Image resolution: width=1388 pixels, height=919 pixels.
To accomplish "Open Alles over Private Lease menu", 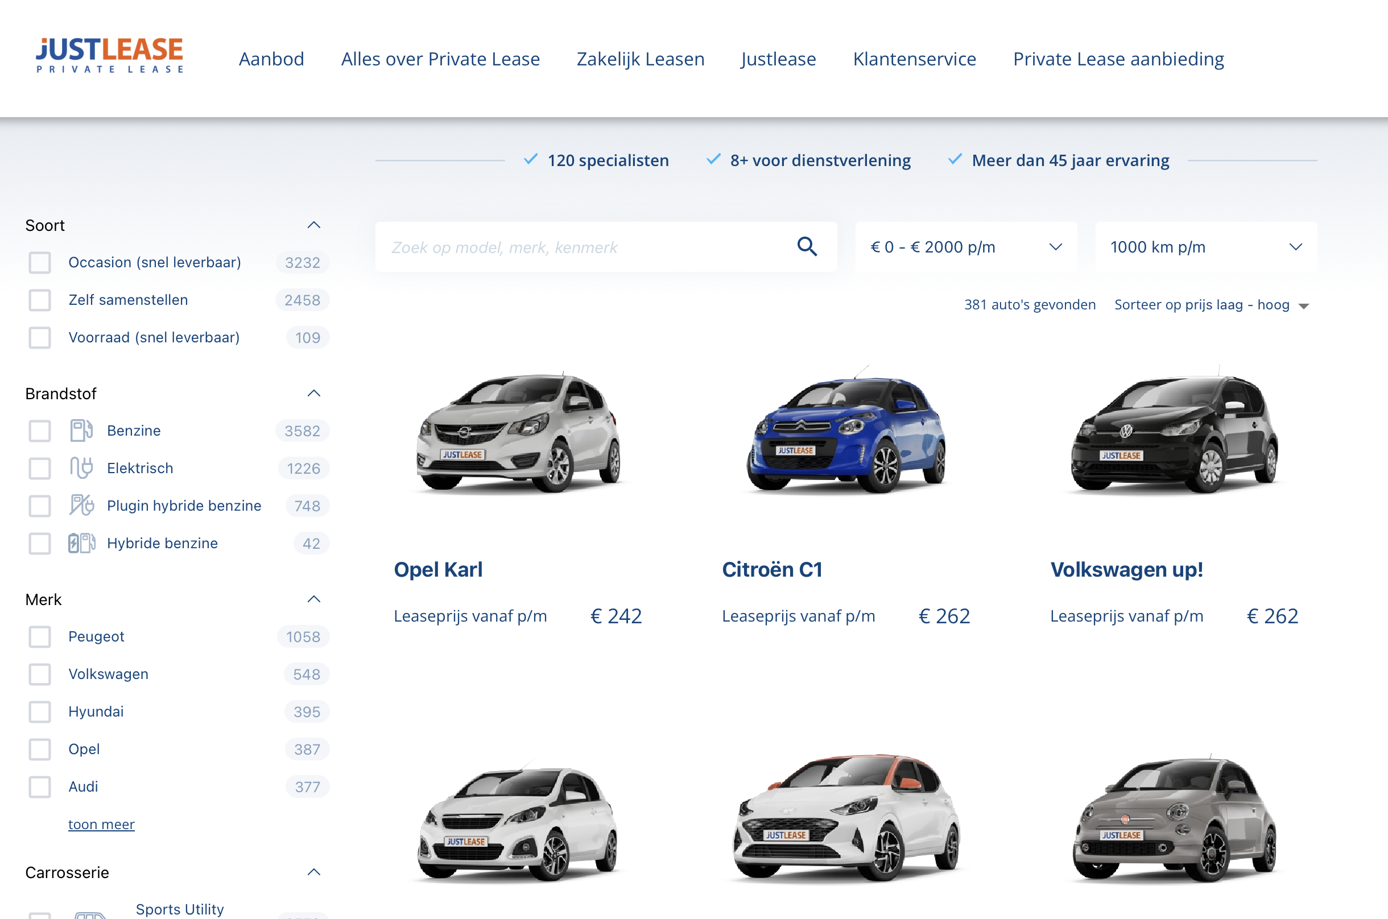I will click(440, 59).
